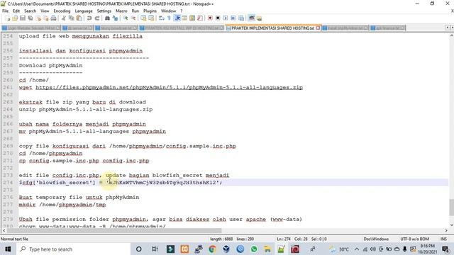
Task: Switch to the first document tab
Action: 31,28
